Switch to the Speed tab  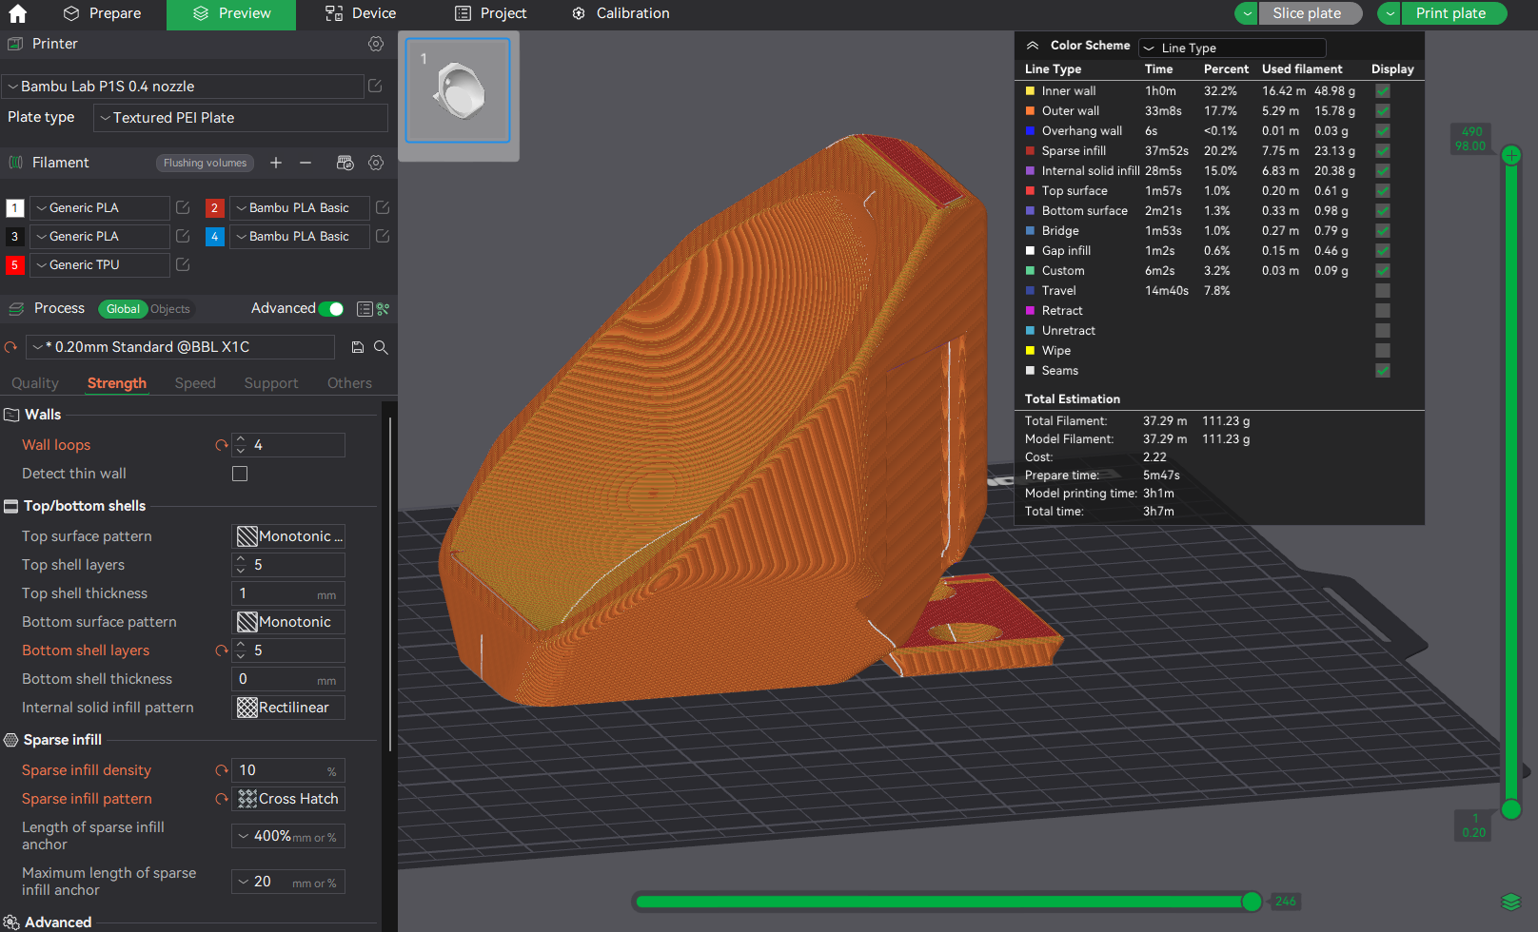click(x=195, y=383)
